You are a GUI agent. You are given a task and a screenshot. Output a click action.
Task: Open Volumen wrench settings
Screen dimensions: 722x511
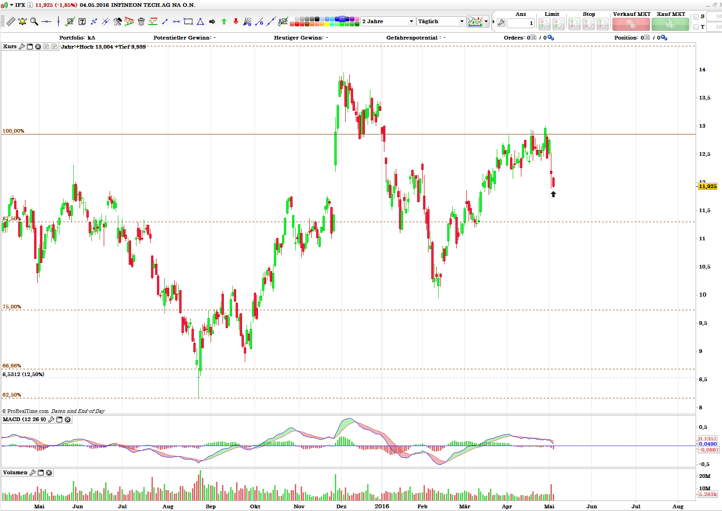[x=32, y=472]
